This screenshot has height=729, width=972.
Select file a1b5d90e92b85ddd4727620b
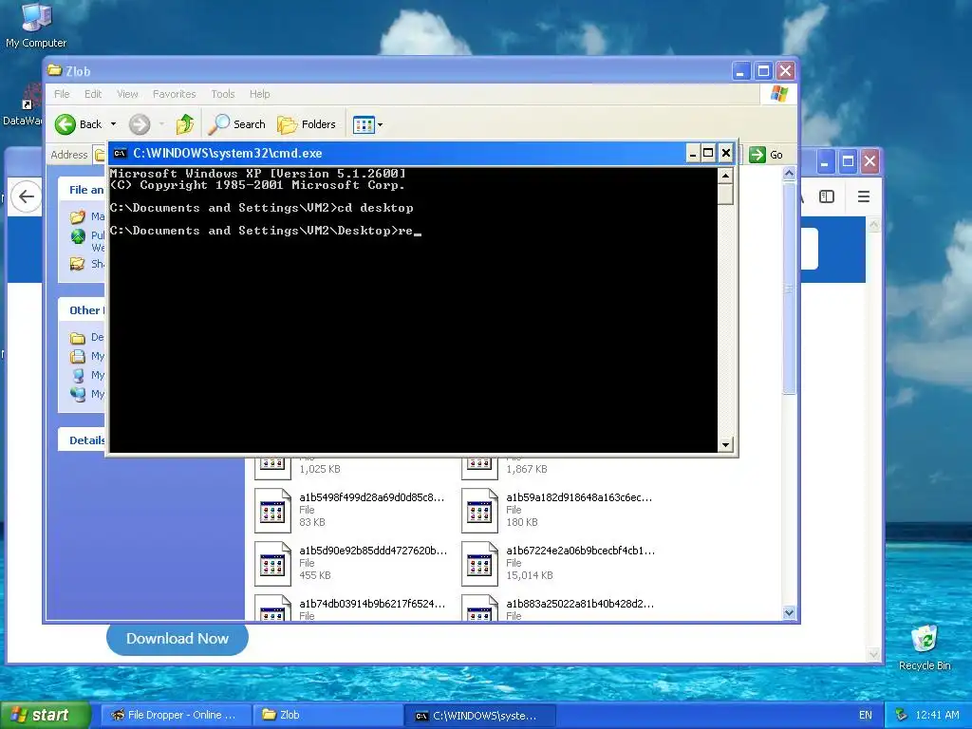point(372,551)
